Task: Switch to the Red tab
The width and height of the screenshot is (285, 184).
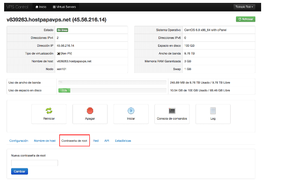Action: coord(96,141)
